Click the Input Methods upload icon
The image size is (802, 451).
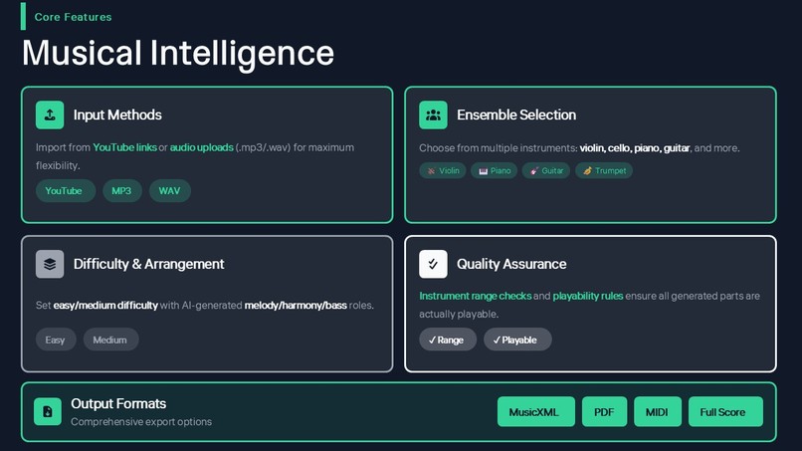pyautogui.click(x=50, y=114)
